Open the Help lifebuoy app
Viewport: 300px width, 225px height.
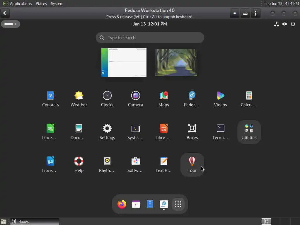(x=79, y=165)
